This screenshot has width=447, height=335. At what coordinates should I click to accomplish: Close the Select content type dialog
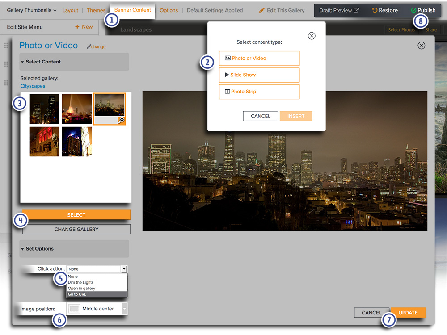(x=312, y=36)
